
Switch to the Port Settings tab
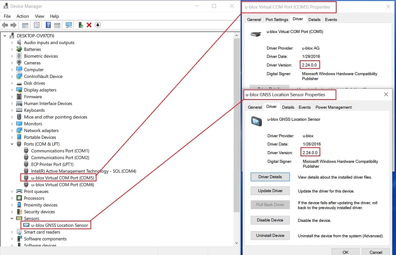[x=277, y=19]
